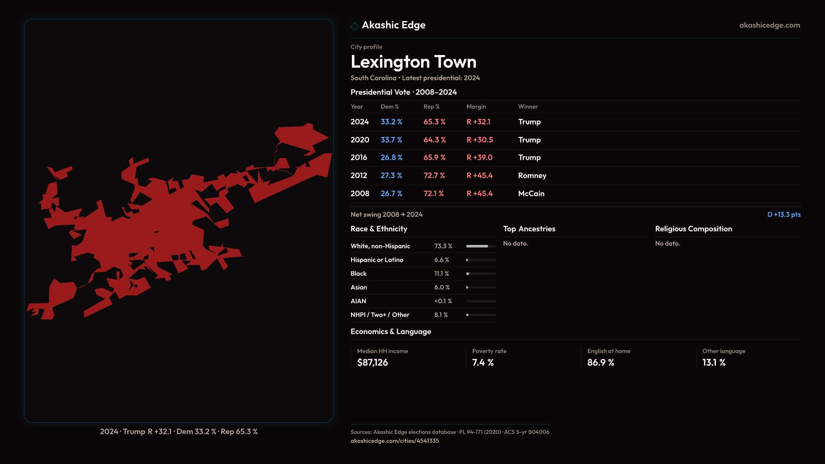Click the Median HH income value $87,126
The image size is (825, 464).
pos(373,363)
